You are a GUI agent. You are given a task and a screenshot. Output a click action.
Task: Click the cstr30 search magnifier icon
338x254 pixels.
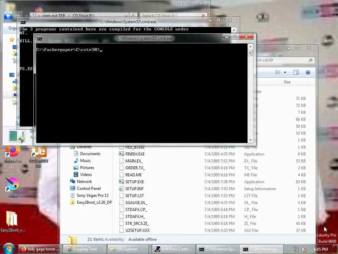pyautogui.click(x=310, y=60)
